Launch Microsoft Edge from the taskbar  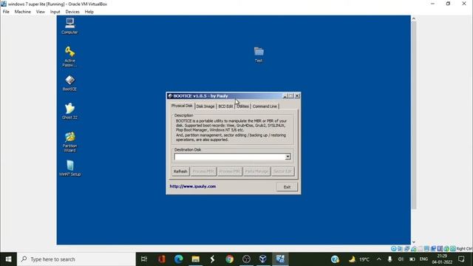pos(179,259)
